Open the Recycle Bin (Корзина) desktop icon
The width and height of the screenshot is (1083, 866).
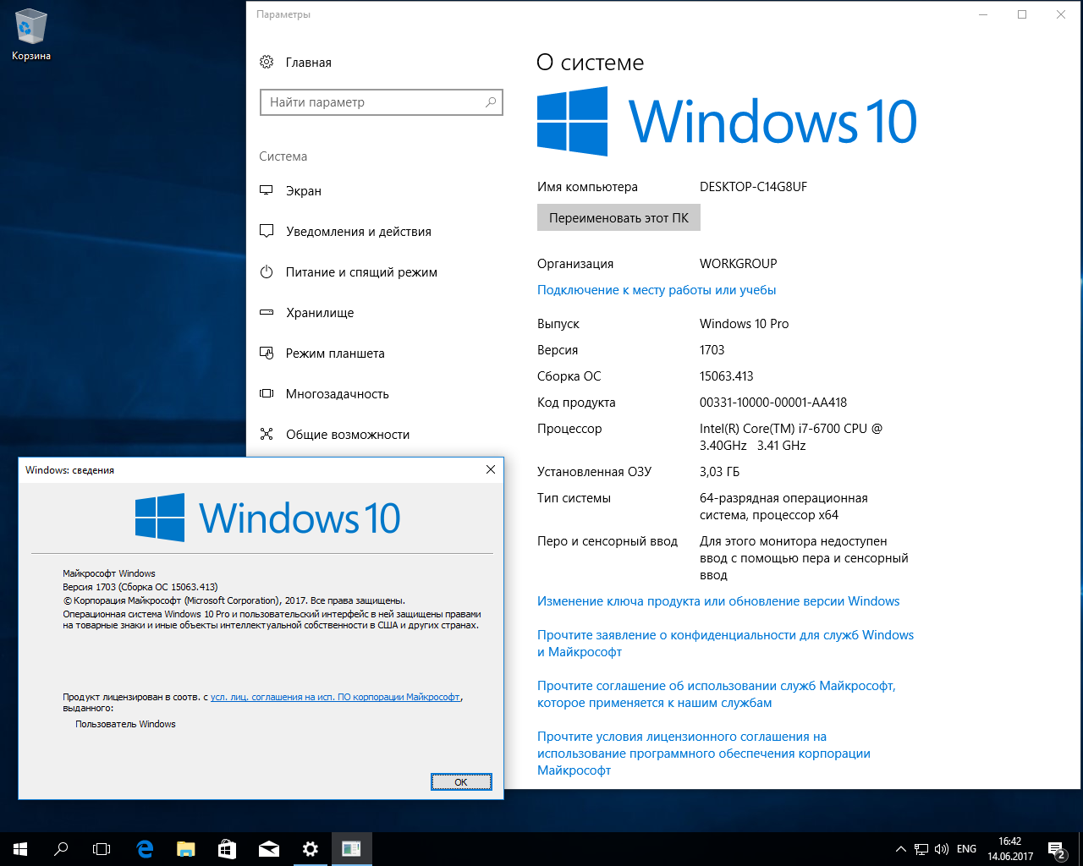(x=31, y=35)
